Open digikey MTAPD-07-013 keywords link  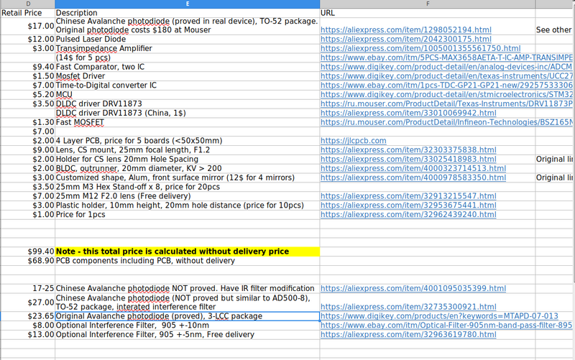[439, 316]
